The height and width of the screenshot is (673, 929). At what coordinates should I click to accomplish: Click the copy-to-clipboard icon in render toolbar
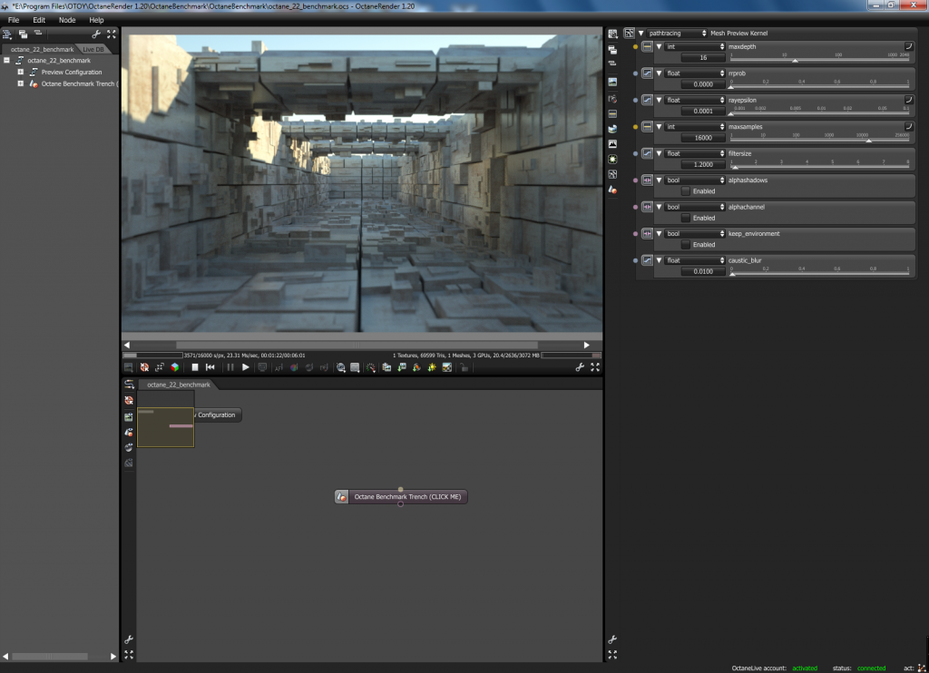tap(386, 367)
